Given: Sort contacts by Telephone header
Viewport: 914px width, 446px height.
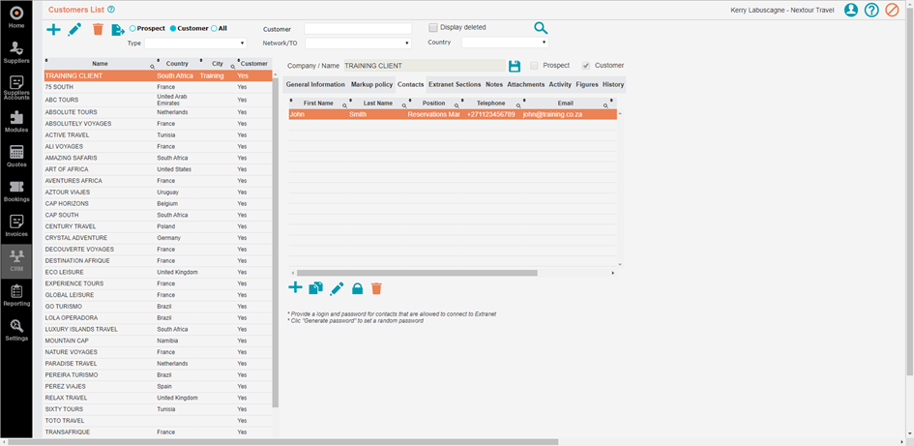Looking at the screenshot, I should tap(490, 103).
